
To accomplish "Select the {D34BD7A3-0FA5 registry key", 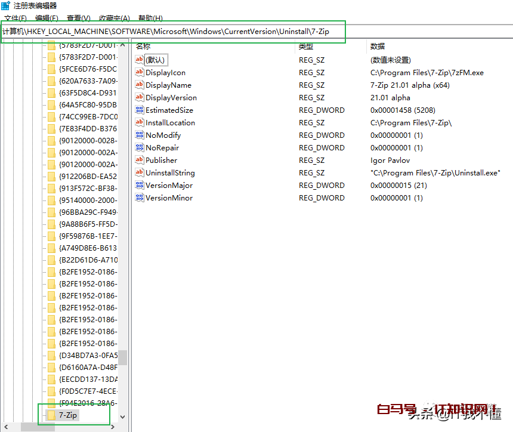I will point(88,355).
